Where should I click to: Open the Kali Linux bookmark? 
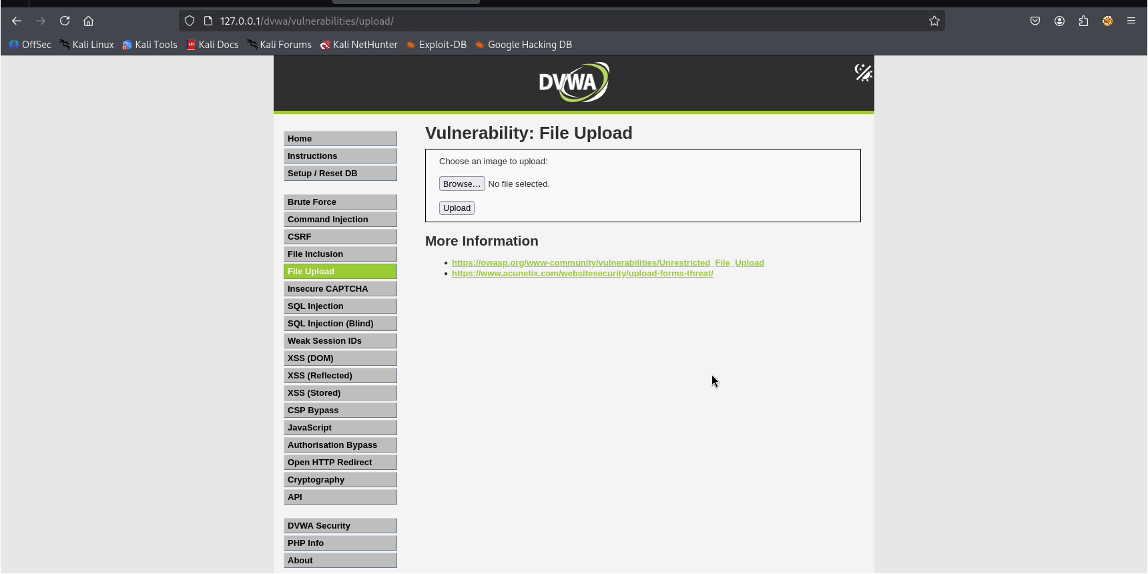point(87,45)
